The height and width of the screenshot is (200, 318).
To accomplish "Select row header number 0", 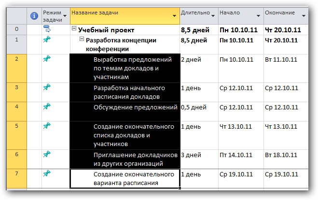I will click(16, 29).
